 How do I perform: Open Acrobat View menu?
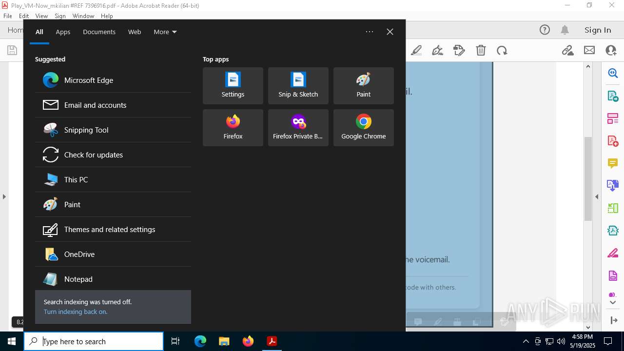click(41, 16)
